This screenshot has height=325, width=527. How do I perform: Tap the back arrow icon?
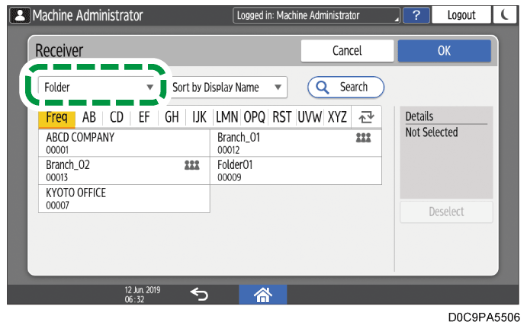coord(198,294)
